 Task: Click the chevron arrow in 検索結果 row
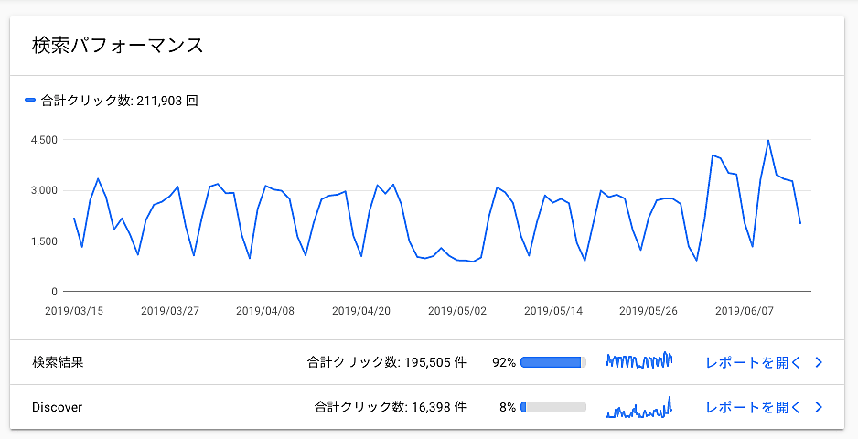click(x=819, y=362)
